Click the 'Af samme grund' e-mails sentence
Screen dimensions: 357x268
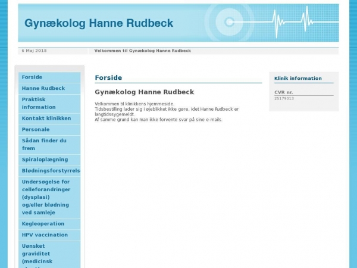(158, 120)
